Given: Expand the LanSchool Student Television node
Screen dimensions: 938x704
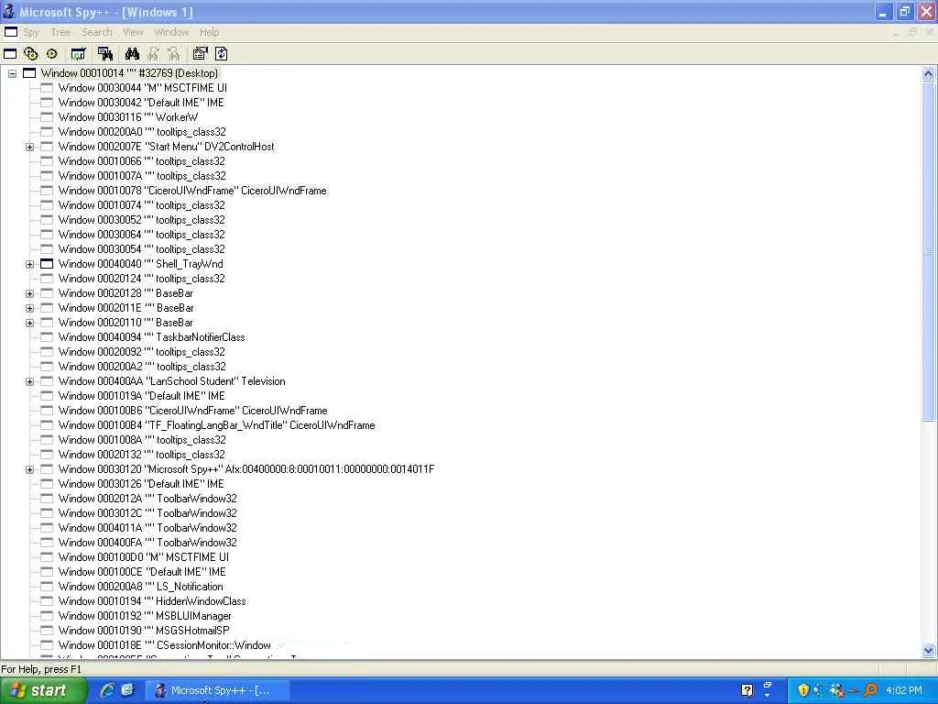Looking at the screenshot, I should pos(29,381).
